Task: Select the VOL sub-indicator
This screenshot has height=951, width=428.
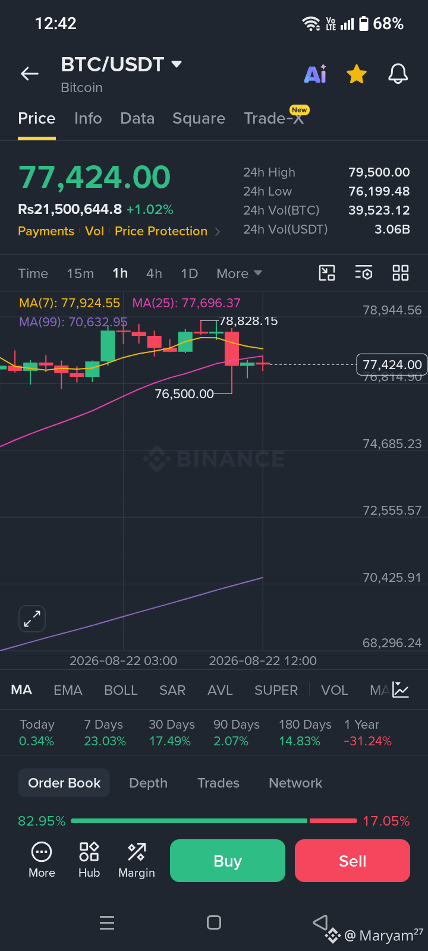Action: (334, 690)
